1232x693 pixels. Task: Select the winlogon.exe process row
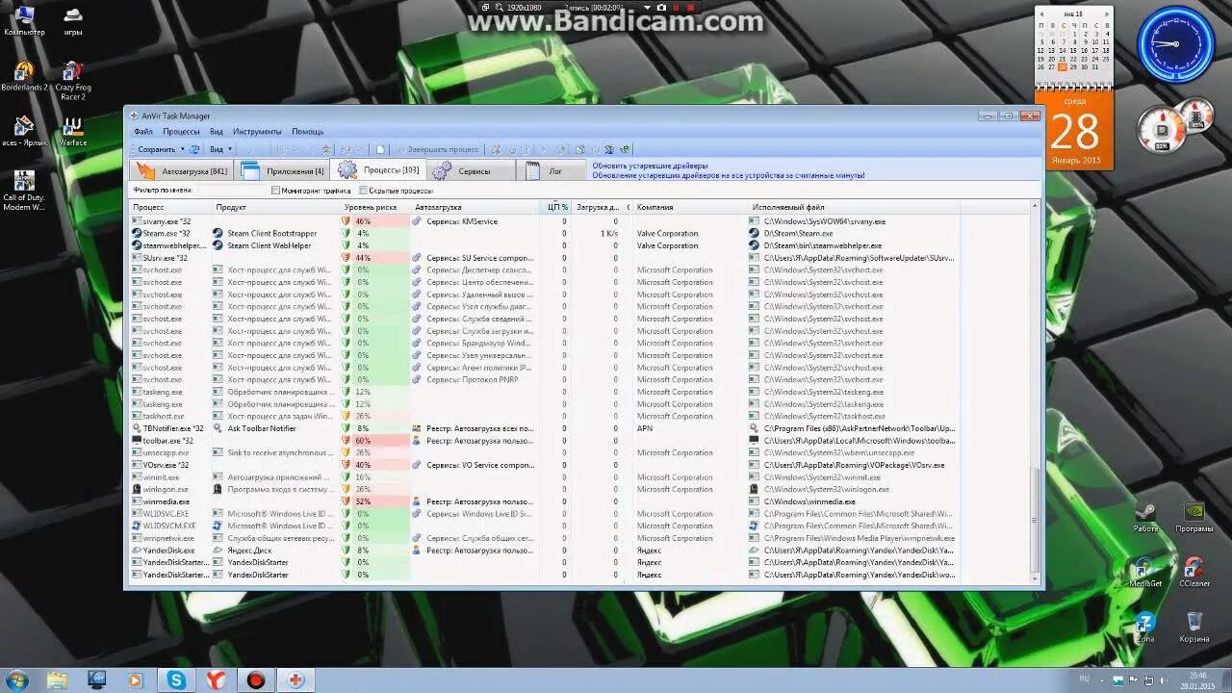tap(545, 489)
